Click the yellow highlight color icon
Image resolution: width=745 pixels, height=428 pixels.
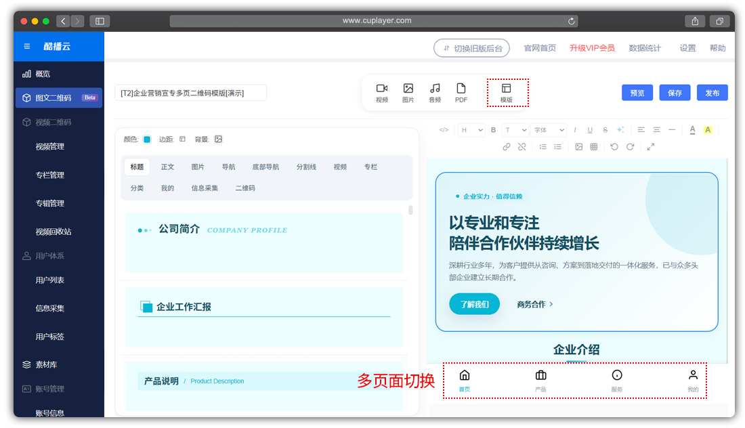[x=708, y=129]
